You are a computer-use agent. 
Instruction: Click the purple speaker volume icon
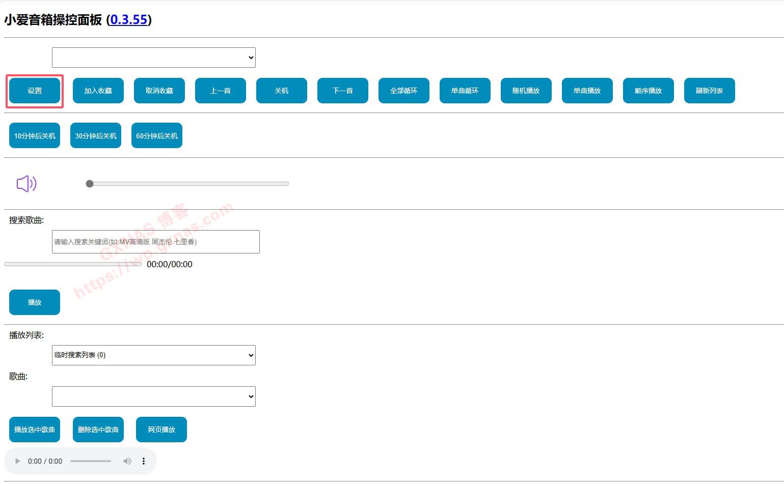pyautogui.click(x=26, y=184)
